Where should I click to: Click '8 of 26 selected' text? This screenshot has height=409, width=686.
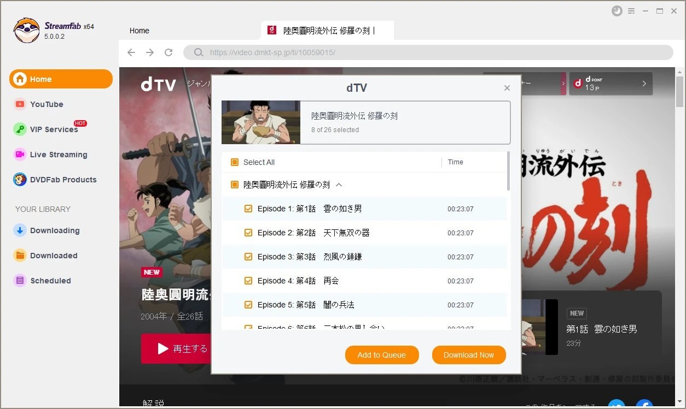(x=335, y=130)
